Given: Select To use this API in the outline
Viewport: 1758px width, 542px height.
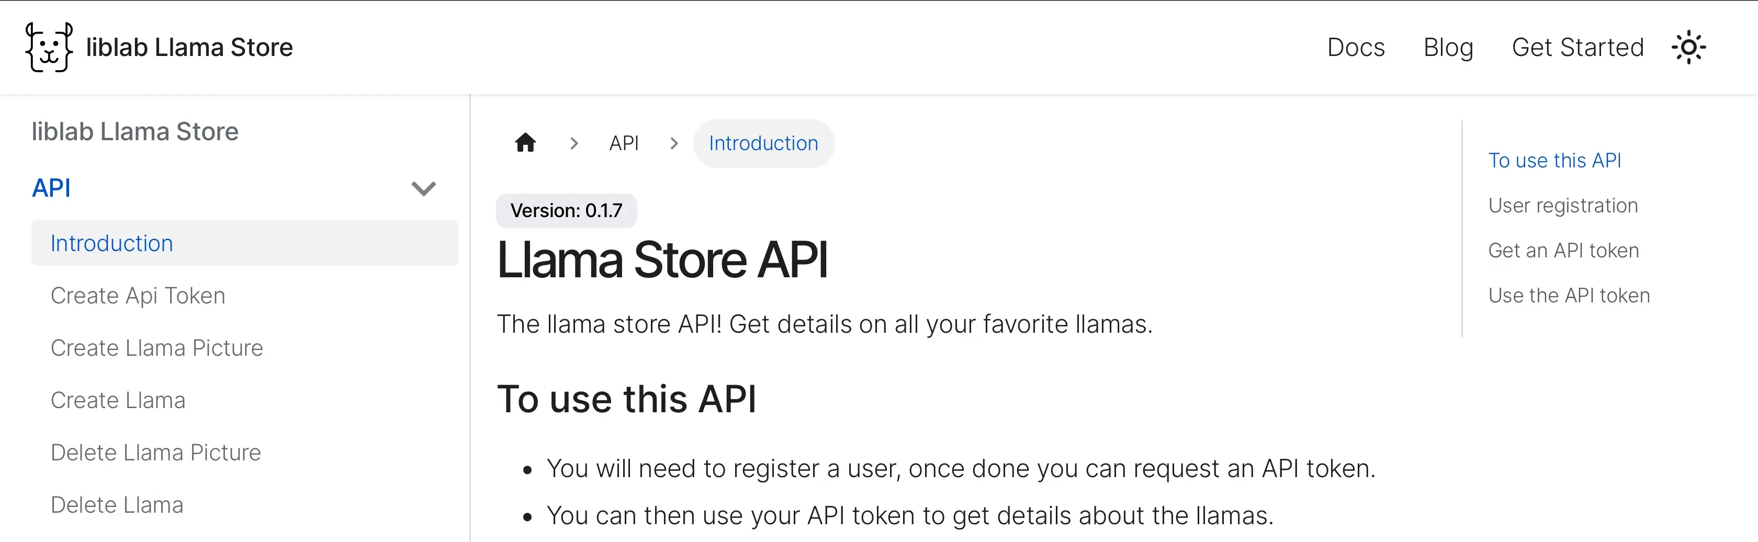Looking at the screenshot, I should pos(1556,160).
